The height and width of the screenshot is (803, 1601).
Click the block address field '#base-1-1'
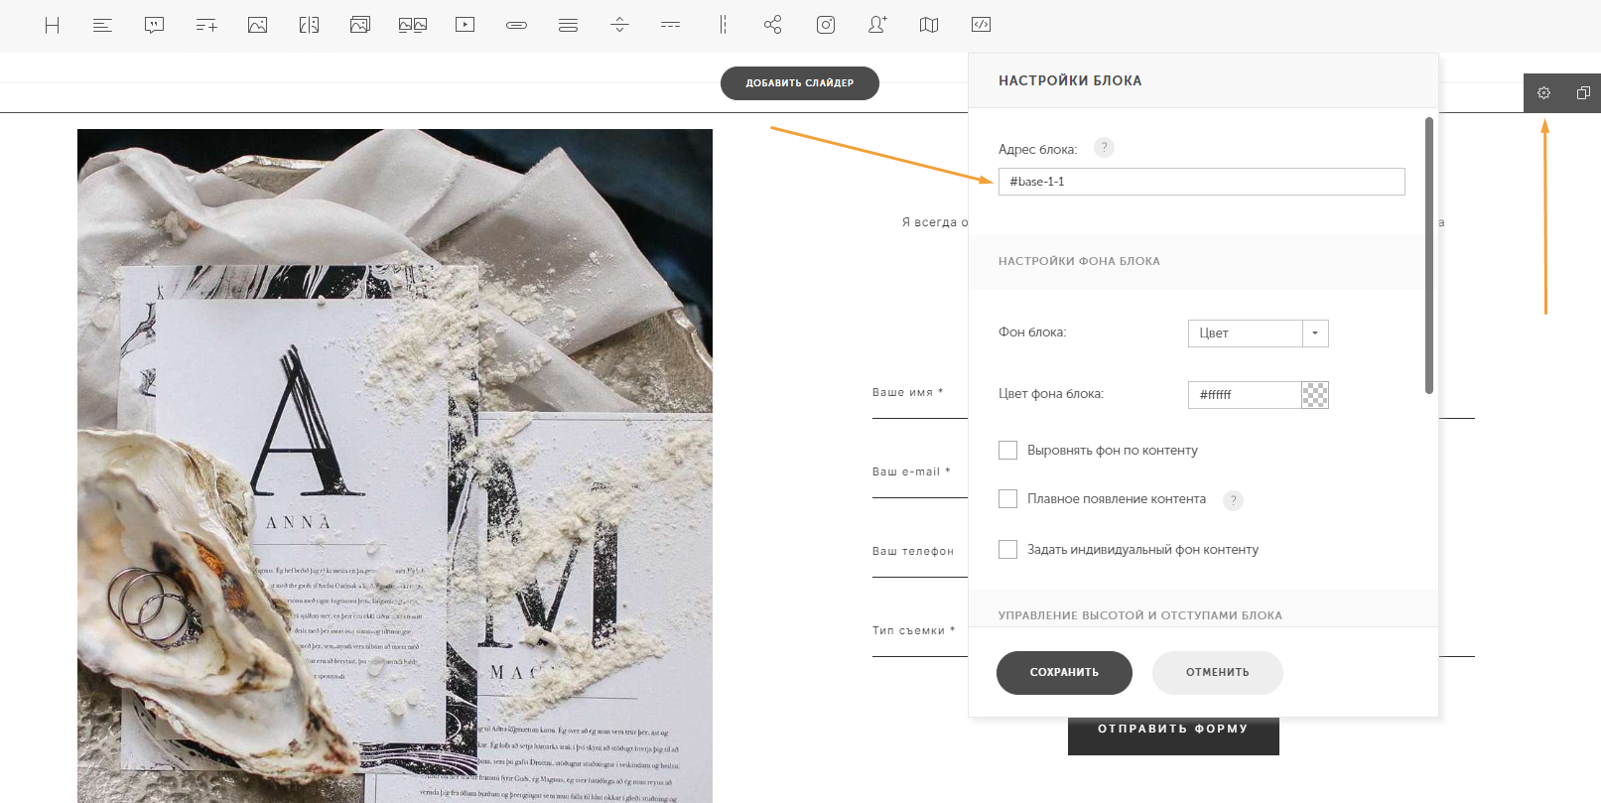(x=1201, y=182)
